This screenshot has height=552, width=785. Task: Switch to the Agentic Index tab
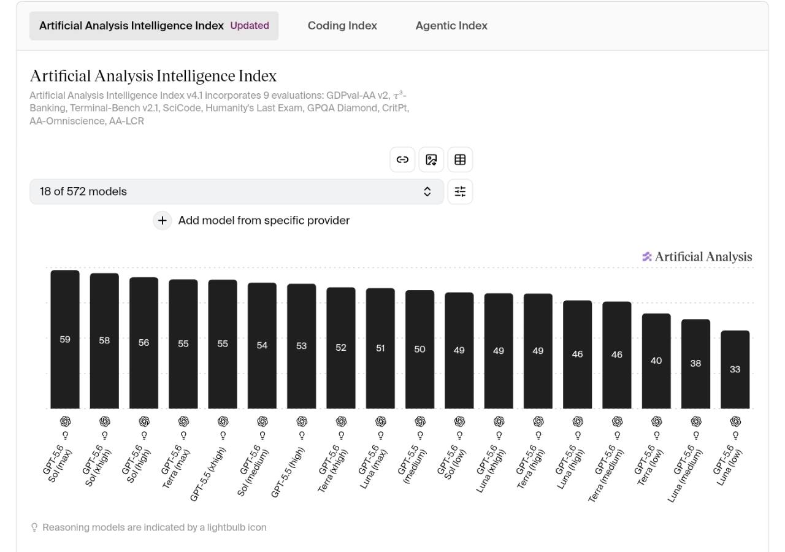[451, 26]
